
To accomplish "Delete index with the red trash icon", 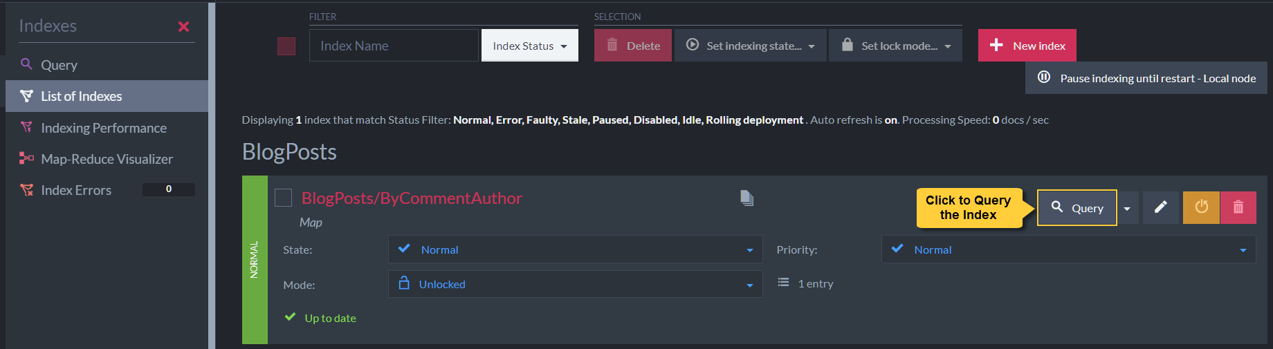I will point(1238,207).
